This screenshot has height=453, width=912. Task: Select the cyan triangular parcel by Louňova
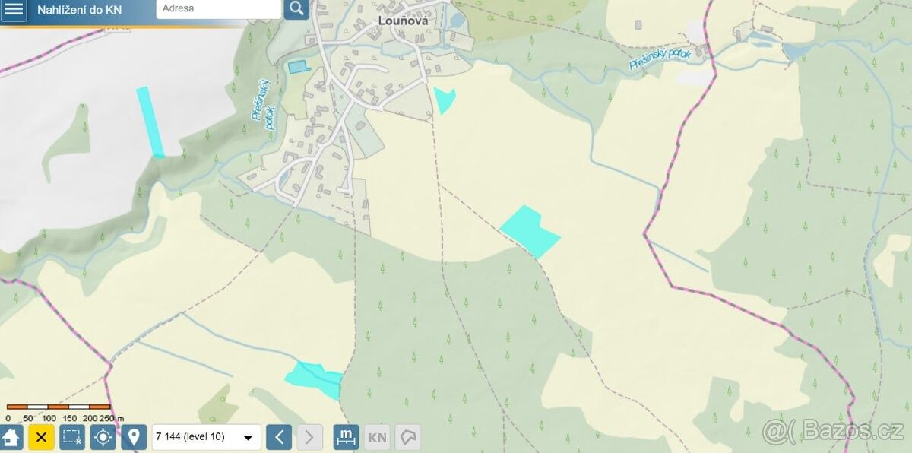click(x=443, y=99)
